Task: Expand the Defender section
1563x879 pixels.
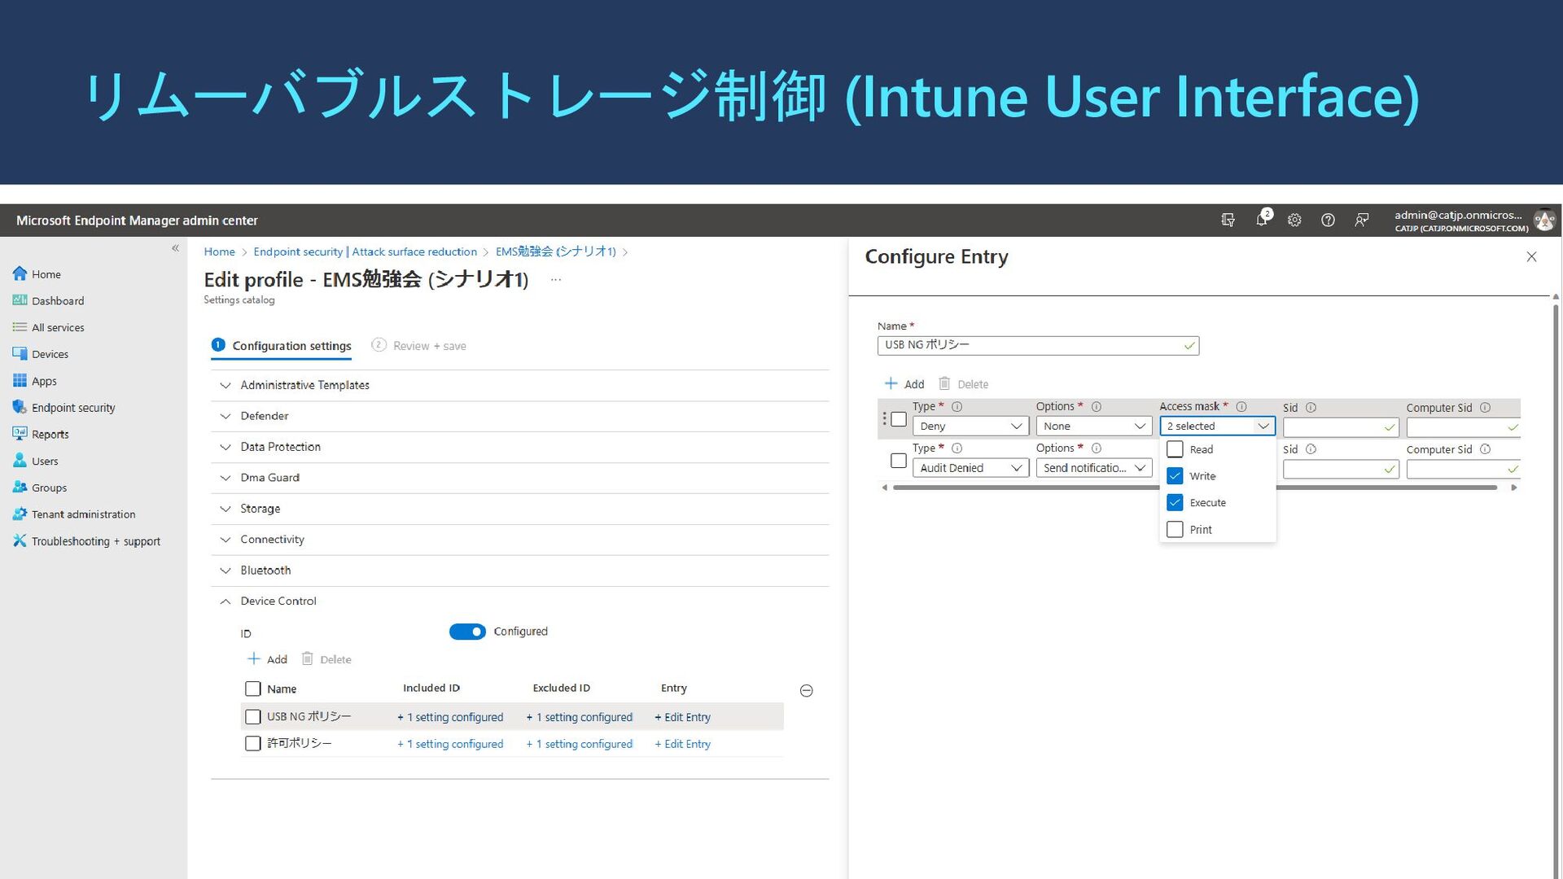Action: pos(519,416)
